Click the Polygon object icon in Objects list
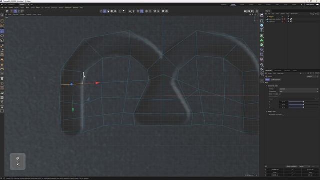Image resolution: width=320 pixels, height=180 pixels. (267, 17)
